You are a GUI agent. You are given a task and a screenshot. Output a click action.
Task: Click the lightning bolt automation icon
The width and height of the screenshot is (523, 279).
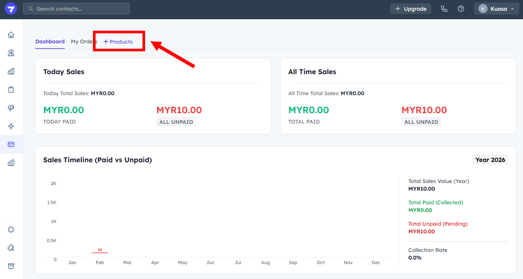[x=11, y=126]
